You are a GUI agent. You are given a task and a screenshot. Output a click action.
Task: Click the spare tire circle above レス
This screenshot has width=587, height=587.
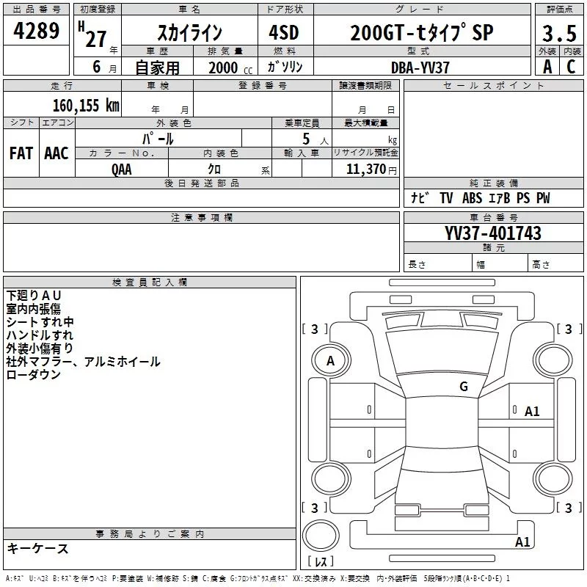click(x=321, y=536)
